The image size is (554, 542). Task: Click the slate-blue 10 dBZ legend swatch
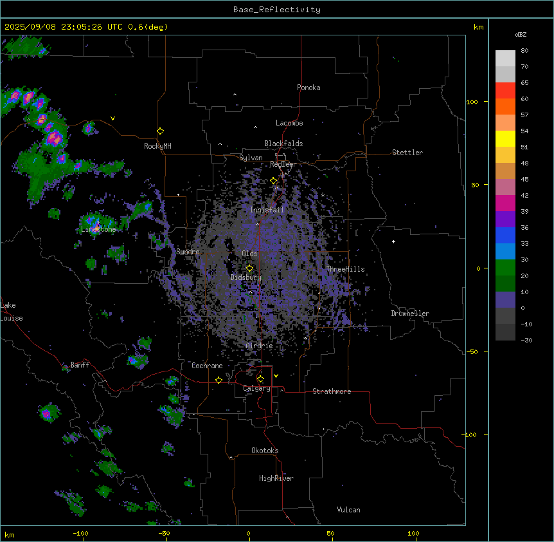pyautogui.click(x=505, y=300)
